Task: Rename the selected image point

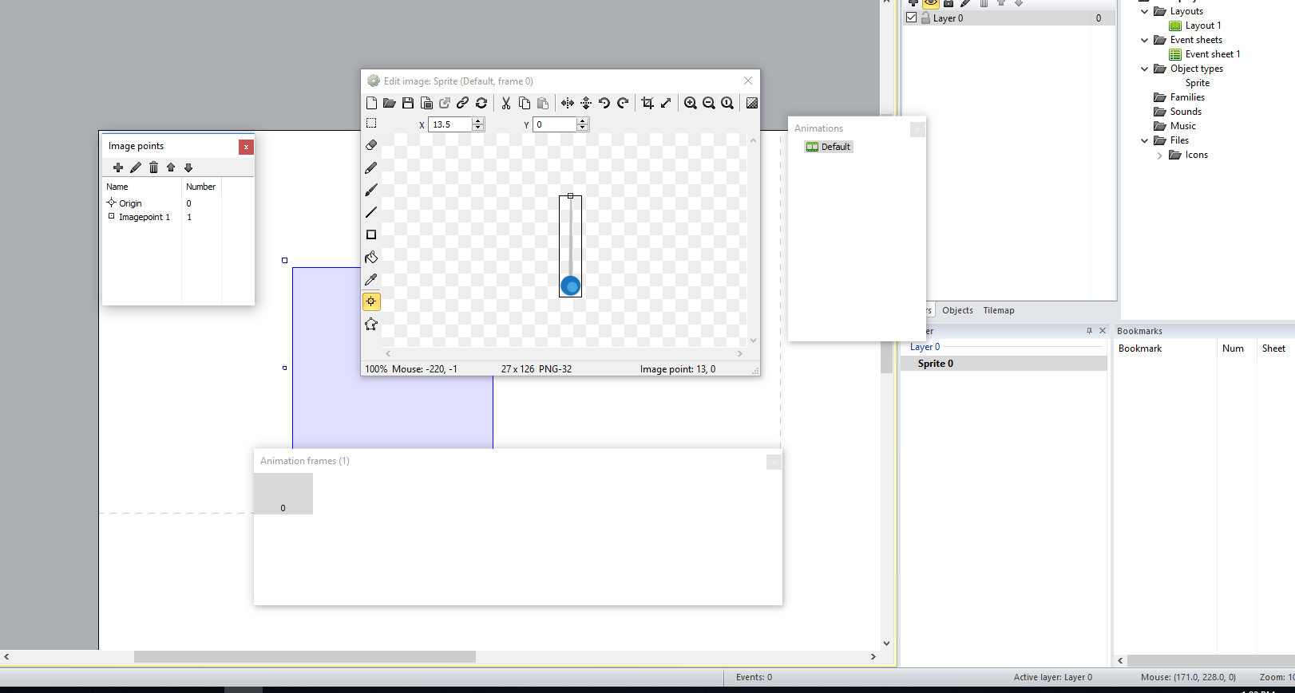Action: 136,167
